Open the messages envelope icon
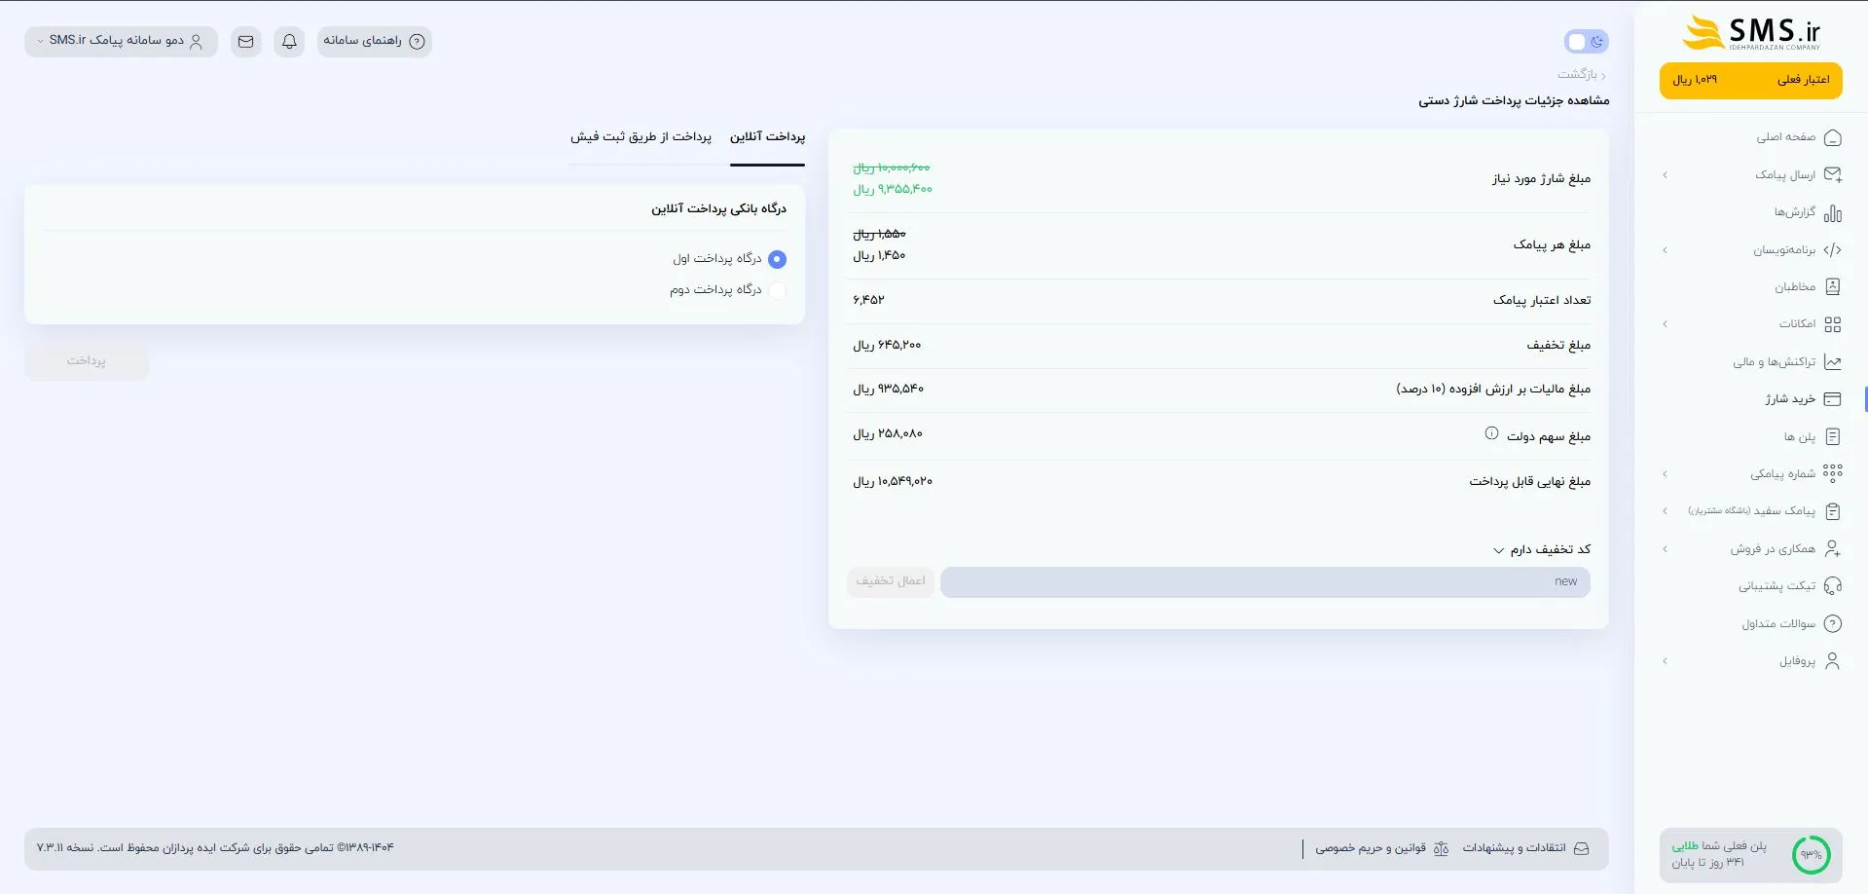 click(x=245, y=41)
